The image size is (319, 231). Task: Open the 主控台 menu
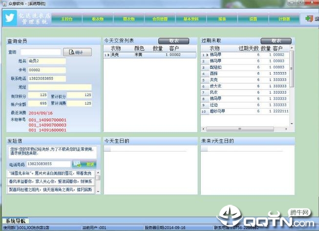pyautogui.click(x=67, y=19)
